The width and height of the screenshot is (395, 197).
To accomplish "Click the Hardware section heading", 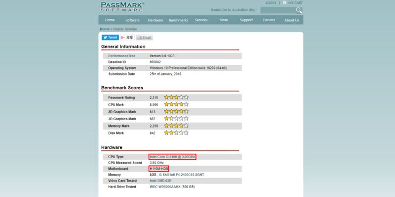I will [112, 147].
